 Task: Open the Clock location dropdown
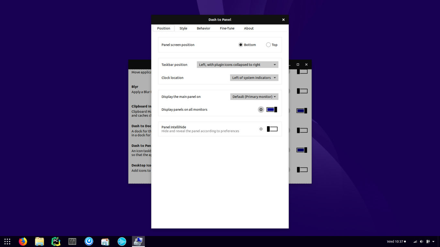[254, 78]
